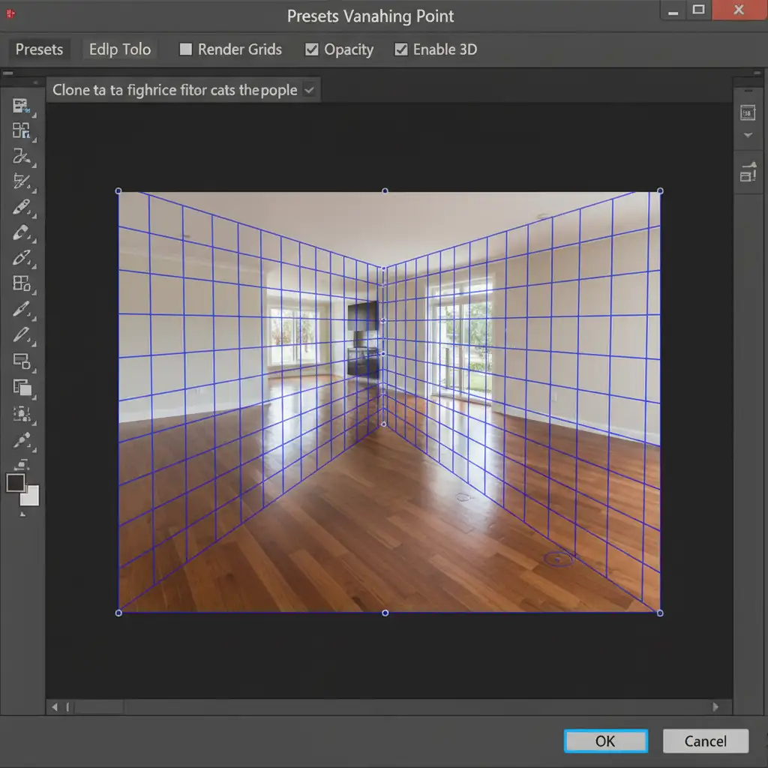The height and width of the screenshot is (768, 768).
Task: Click the bottom icon in the right panel
Action: pos(747,173)
